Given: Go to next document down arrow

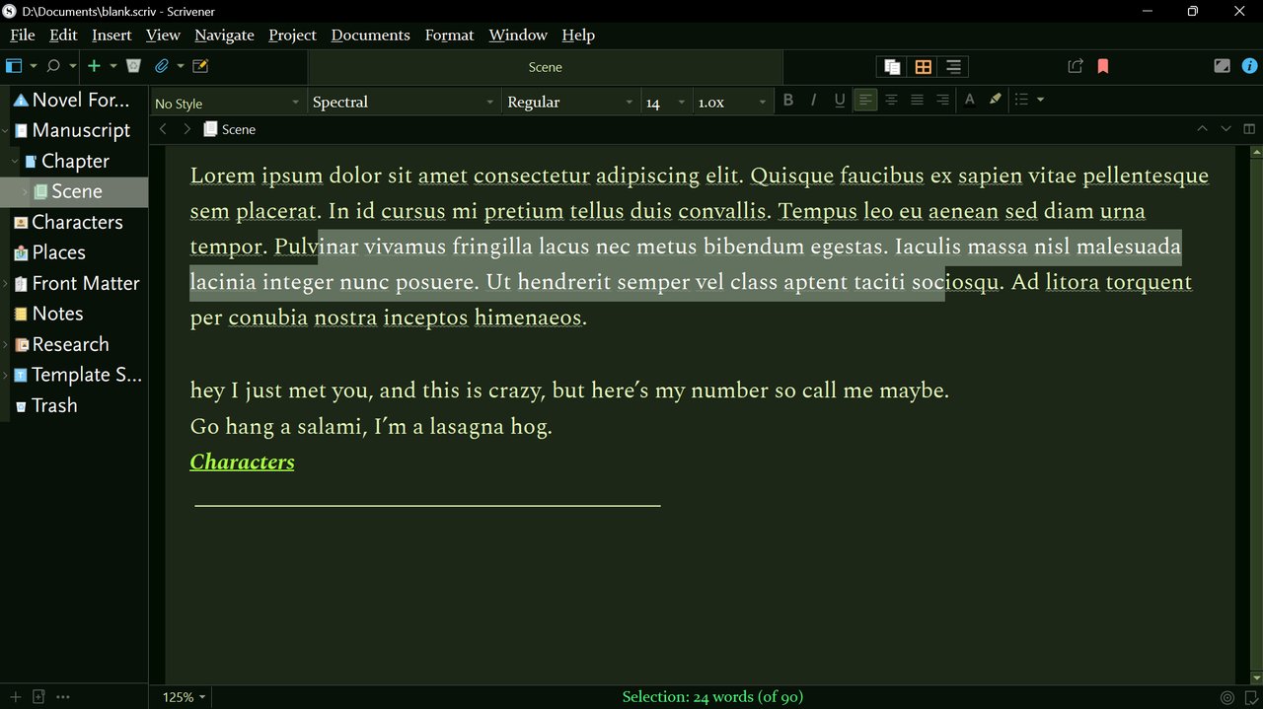Looking at the screenshot, I should point(1226,129).
